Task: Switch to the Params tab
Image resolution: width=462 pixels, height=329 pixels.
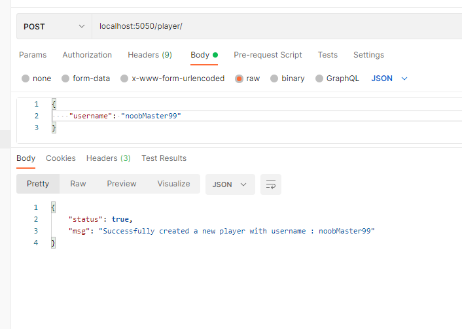Action: (x=33, y=55)
